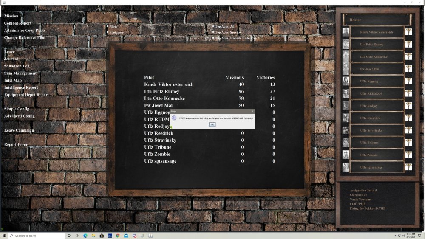
Task: Open the Combat Report menu item
Action: click(17, 23)
